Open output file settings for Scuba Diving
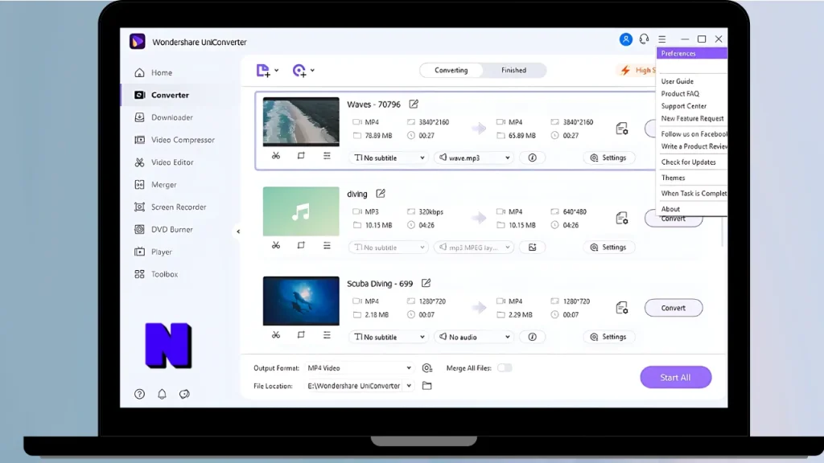 point(622,308)
